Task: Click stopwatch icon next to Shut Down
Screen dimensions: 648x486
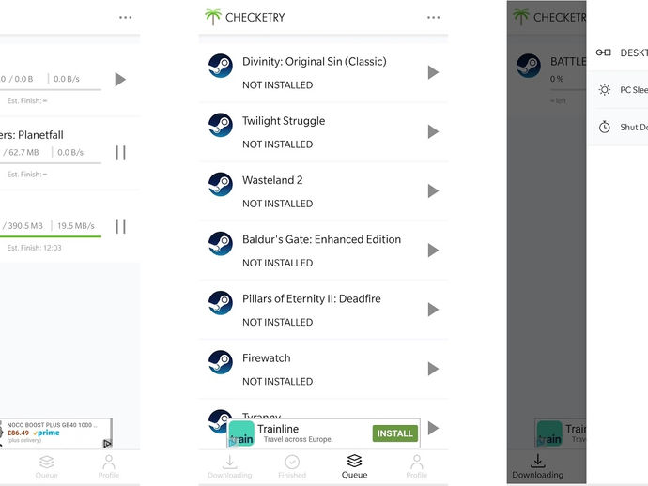Action: point(604,127)
